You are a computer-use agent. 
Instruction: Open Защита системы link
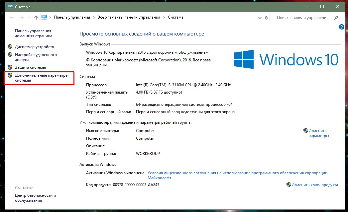click(30, 67)
